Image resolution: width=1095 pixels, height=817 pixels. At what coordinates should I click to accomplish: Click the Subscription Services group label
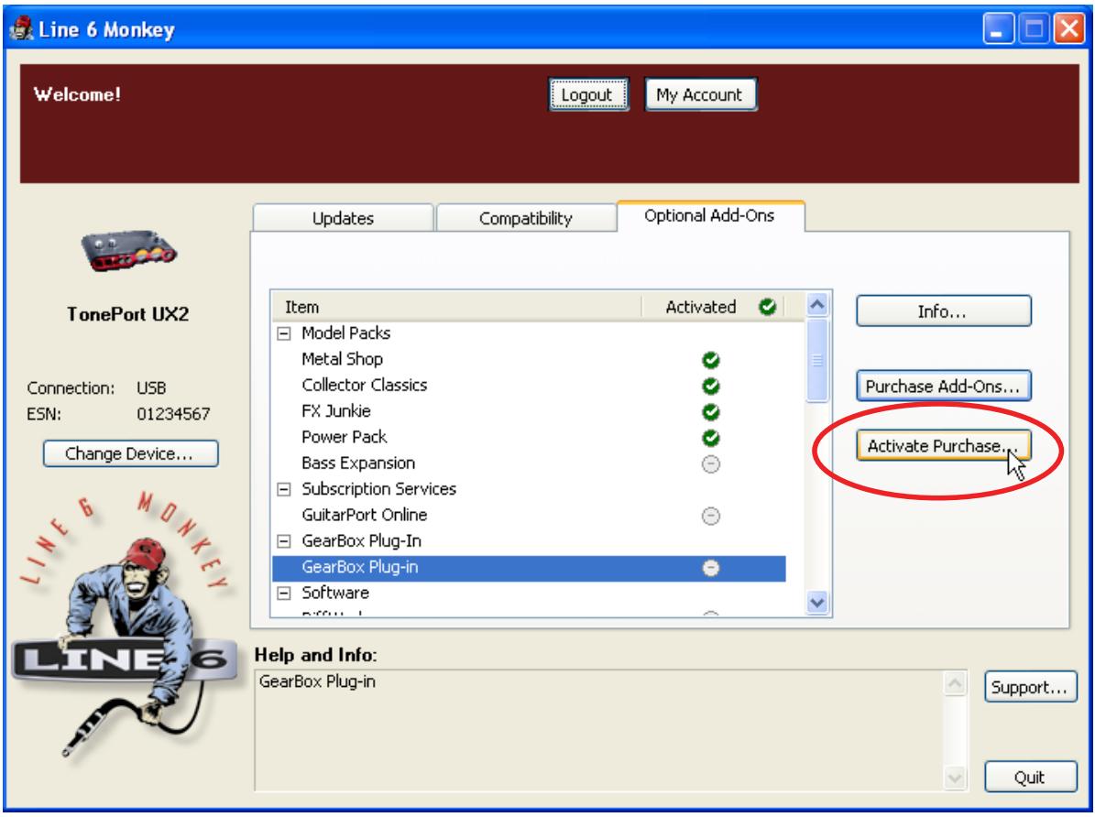[378, 489]
